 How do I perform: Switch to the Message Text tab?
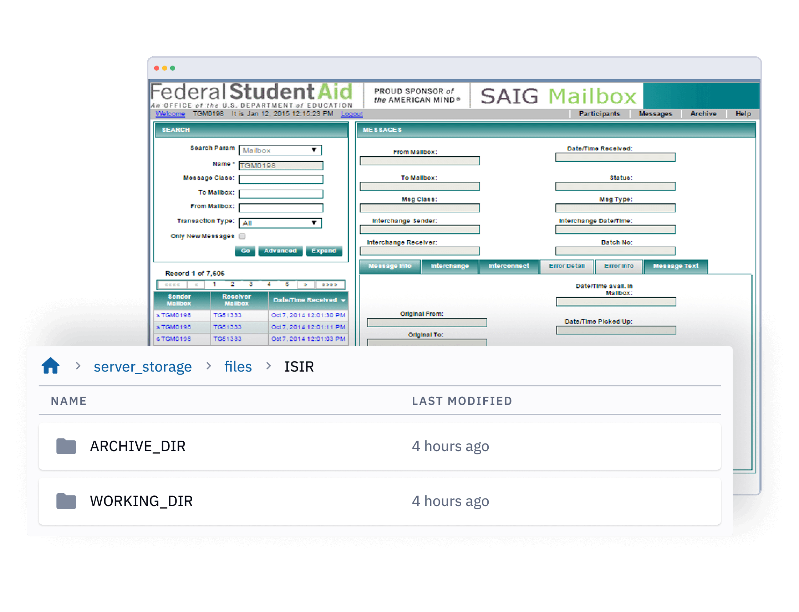click(x=676, y=266)
